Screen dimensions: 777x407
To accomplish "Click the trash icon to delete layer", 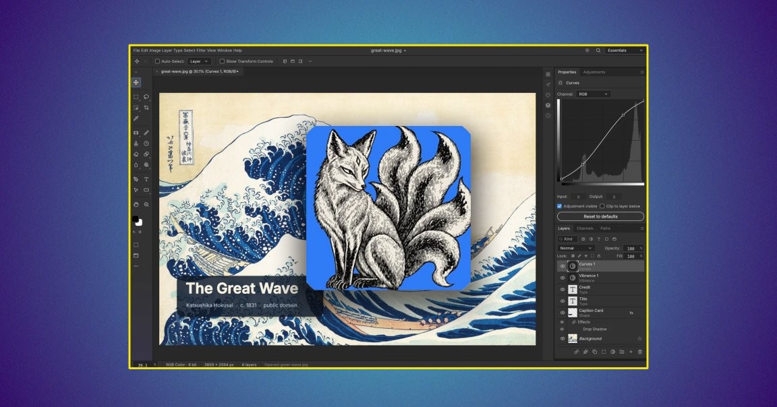I will [639, 352].
